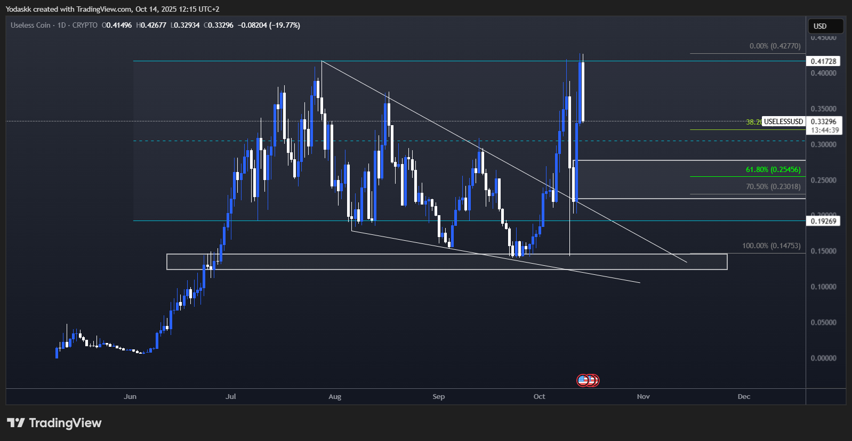The width and height of the screenshot is (852, 441).
Task: Click the Dec label on time axis
Action: tap(744, 396)
